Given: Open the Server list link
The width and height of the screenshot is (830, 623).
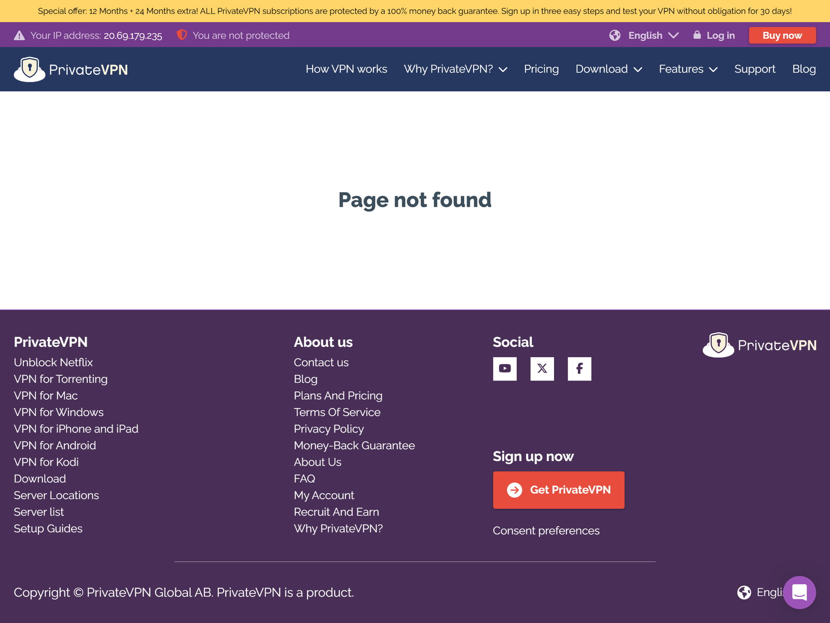Looking at the screenshot, I should pyautogui.click(x=39, y=512).
